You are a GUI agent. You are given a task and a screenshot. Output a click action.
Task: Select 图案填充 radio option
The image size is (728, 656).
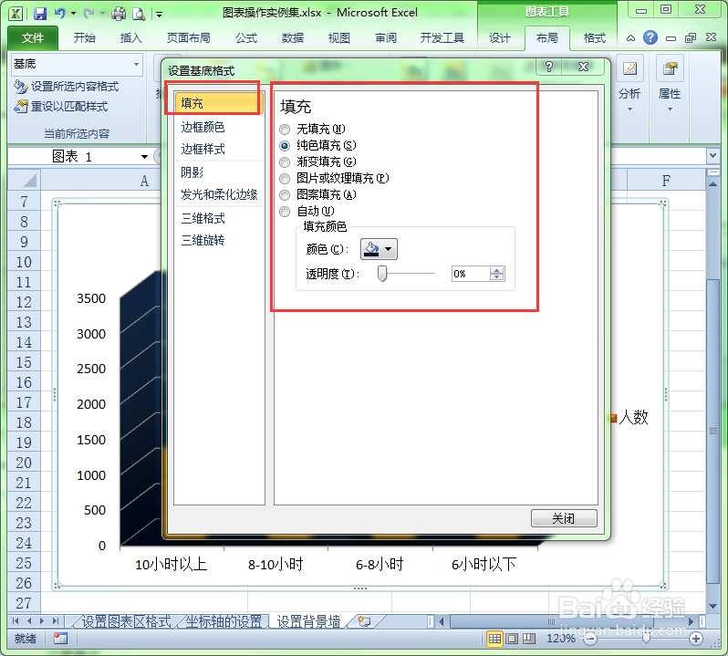(285, 195)
